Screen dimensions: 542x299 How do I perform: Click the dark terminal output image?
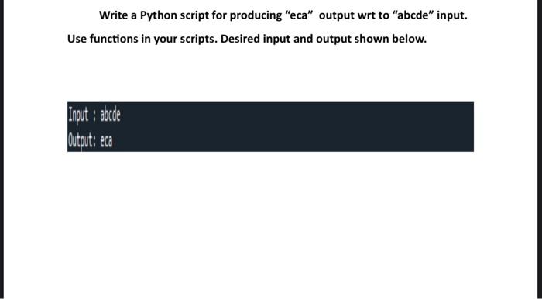click(270, 126)
